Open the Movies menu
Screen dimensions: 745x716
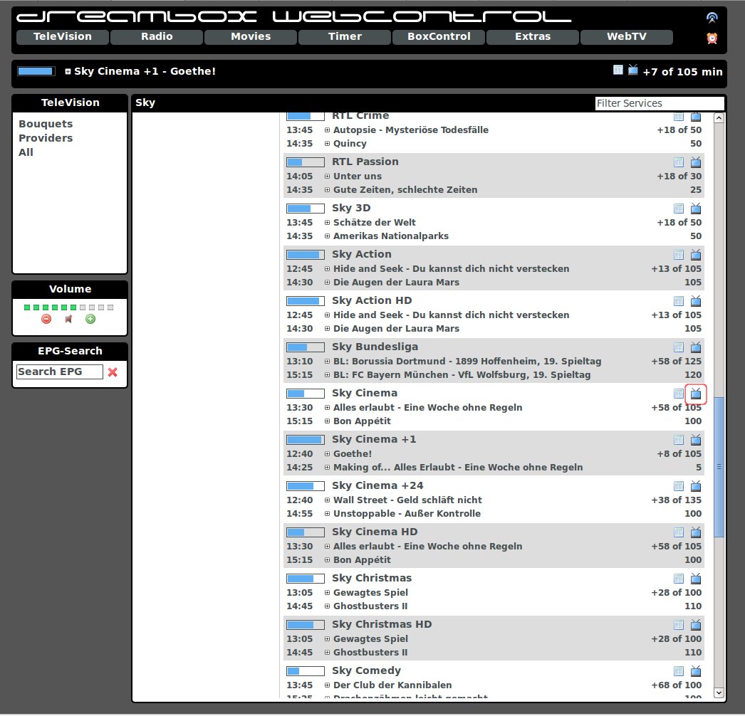point(251,36)
